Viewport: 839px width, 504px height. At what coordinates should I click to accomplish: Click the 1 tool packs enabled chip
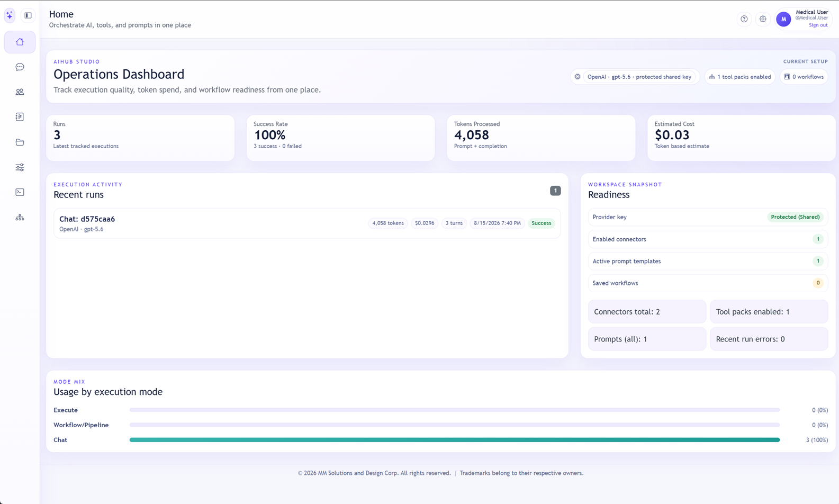pyautogui.click(x=739, y=77)
